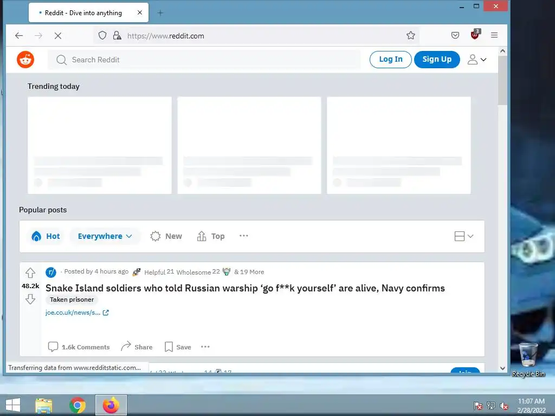Open more options on the Snake Island post
Screen dimensions: 555x416
coord(205,347)
